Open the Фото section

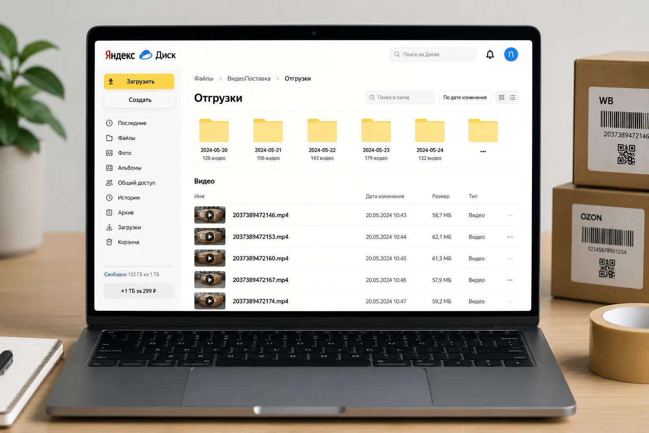(x=124, y=153)
